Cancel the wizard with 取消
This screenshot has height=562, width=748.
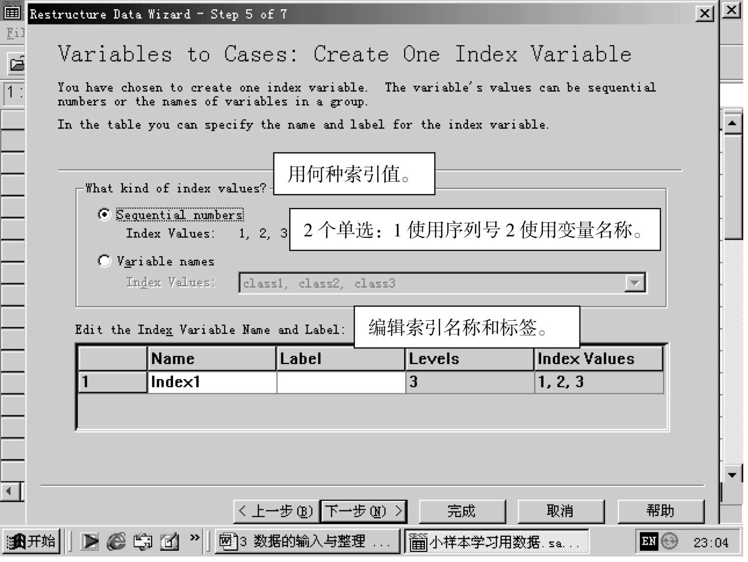[561, 511]
